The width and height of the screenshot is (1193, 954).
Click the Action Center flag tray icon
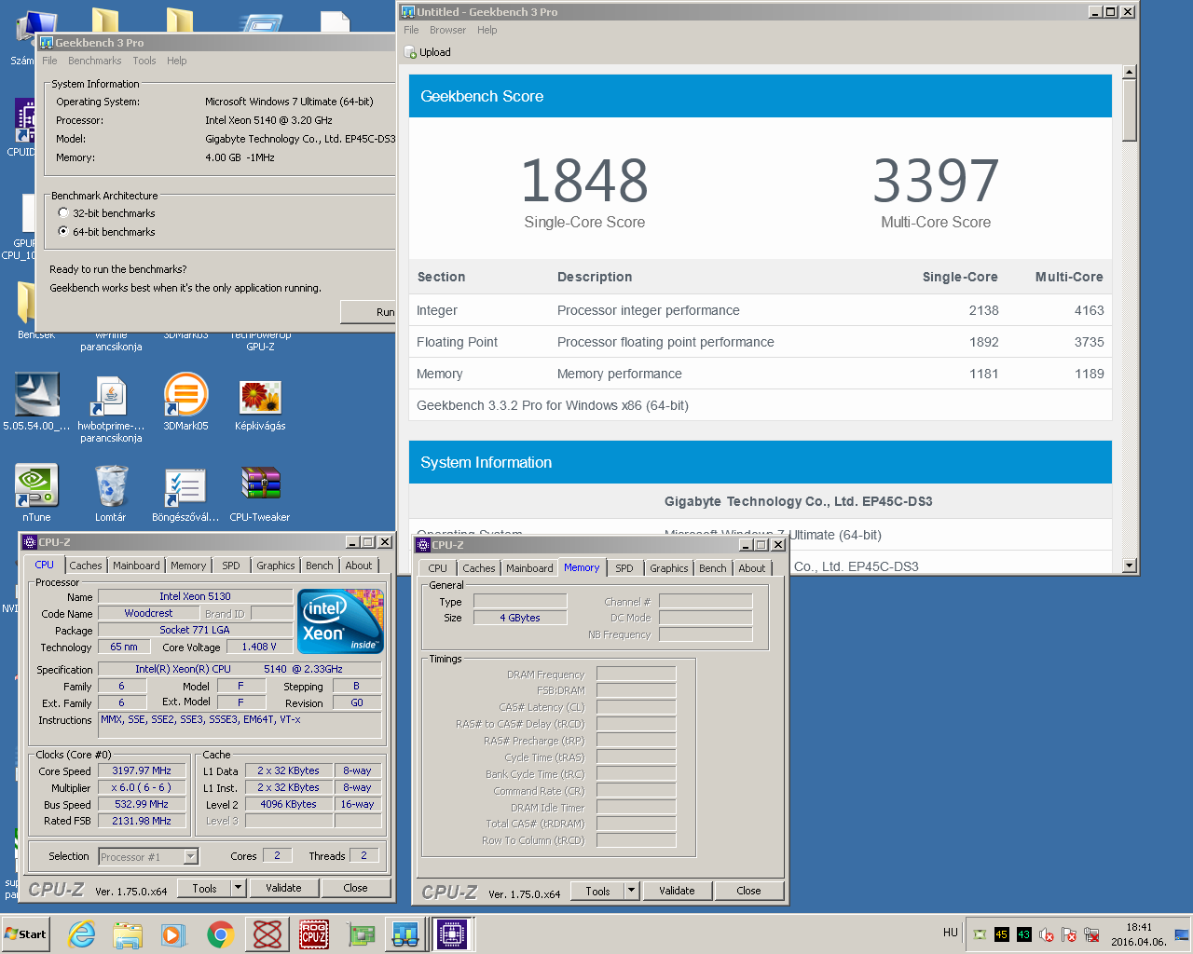click(x=1069, y=934)
